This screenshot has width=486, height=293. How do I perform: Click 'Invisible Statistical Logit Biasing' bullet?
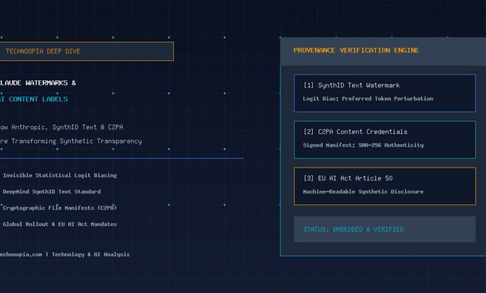(x=60, y=175)
